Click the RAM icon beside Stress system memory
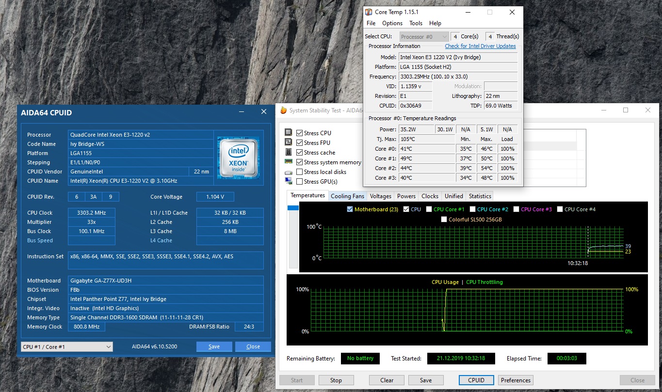This screenshot has height=392, width=662. pos(288,162)
